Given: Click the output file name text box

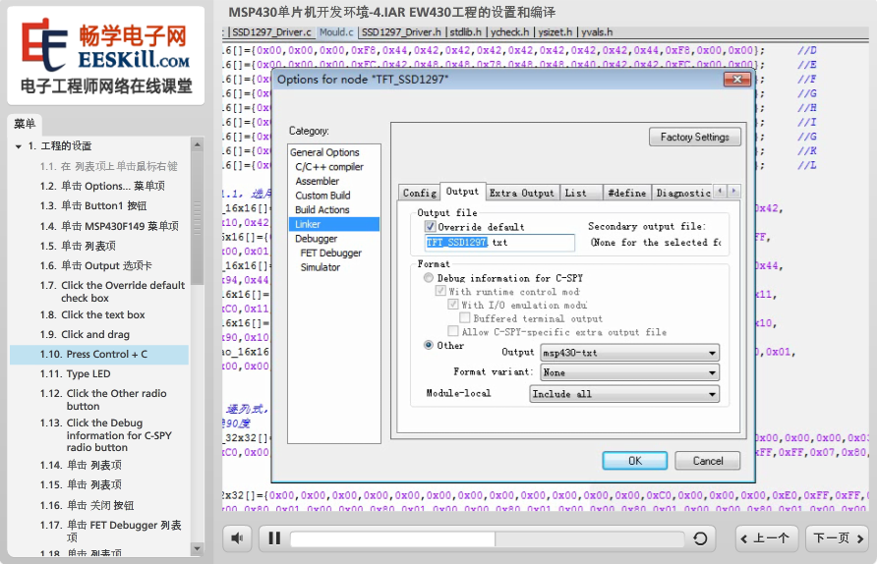Looking at the screenshot, I should (499, 242).
